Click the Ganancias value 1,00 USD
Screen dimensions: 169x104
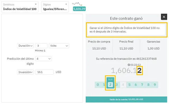153,49
